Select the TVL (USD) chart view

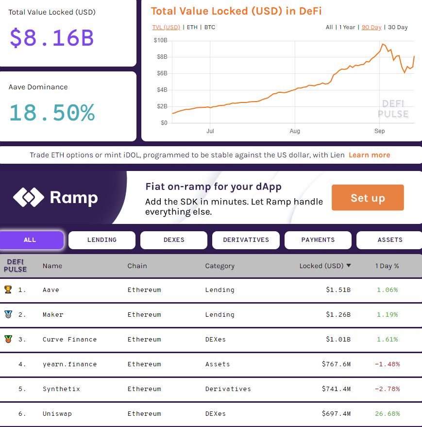(x=166, y=27)
